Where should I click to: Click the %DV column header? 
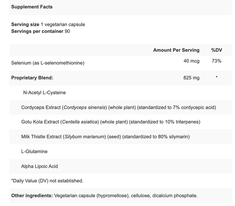pos(217,50)
